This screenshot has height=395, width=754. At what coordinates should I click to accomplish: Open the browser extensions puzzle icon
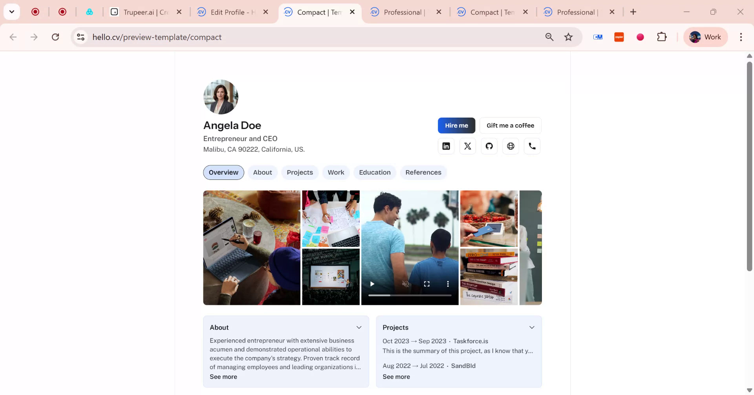(662, 37)
